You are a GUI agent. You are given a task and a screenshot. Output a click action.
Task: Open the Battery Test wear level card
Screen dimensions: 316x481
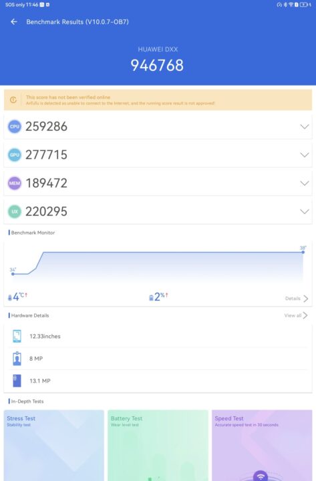tap(158, 446)
